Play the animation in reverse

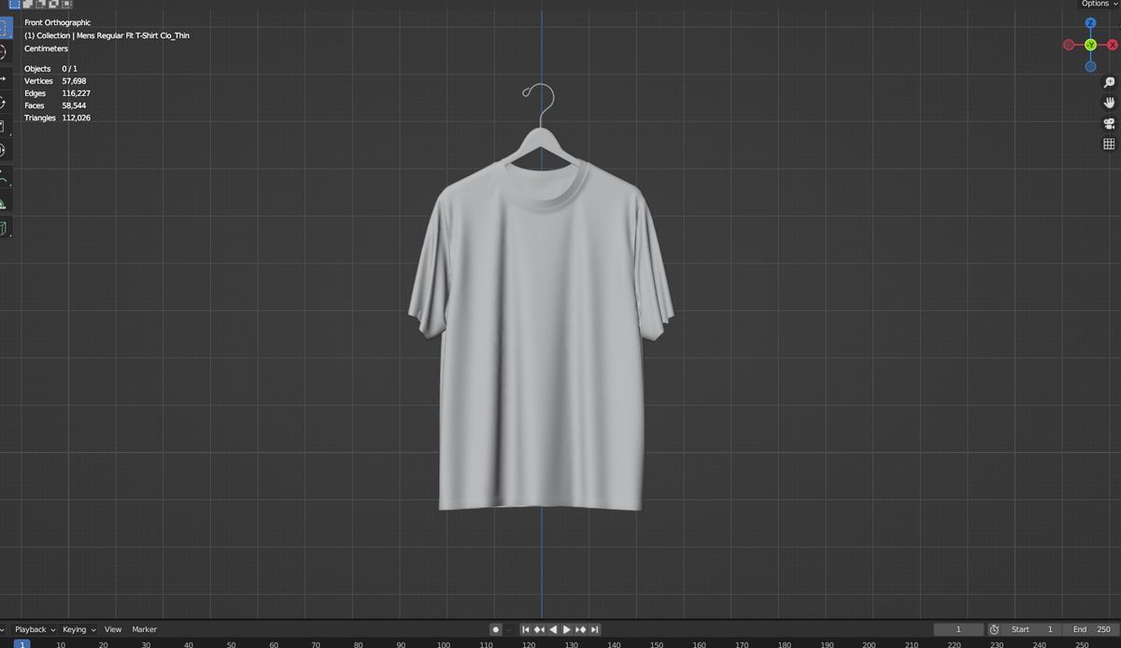(553, 629)
